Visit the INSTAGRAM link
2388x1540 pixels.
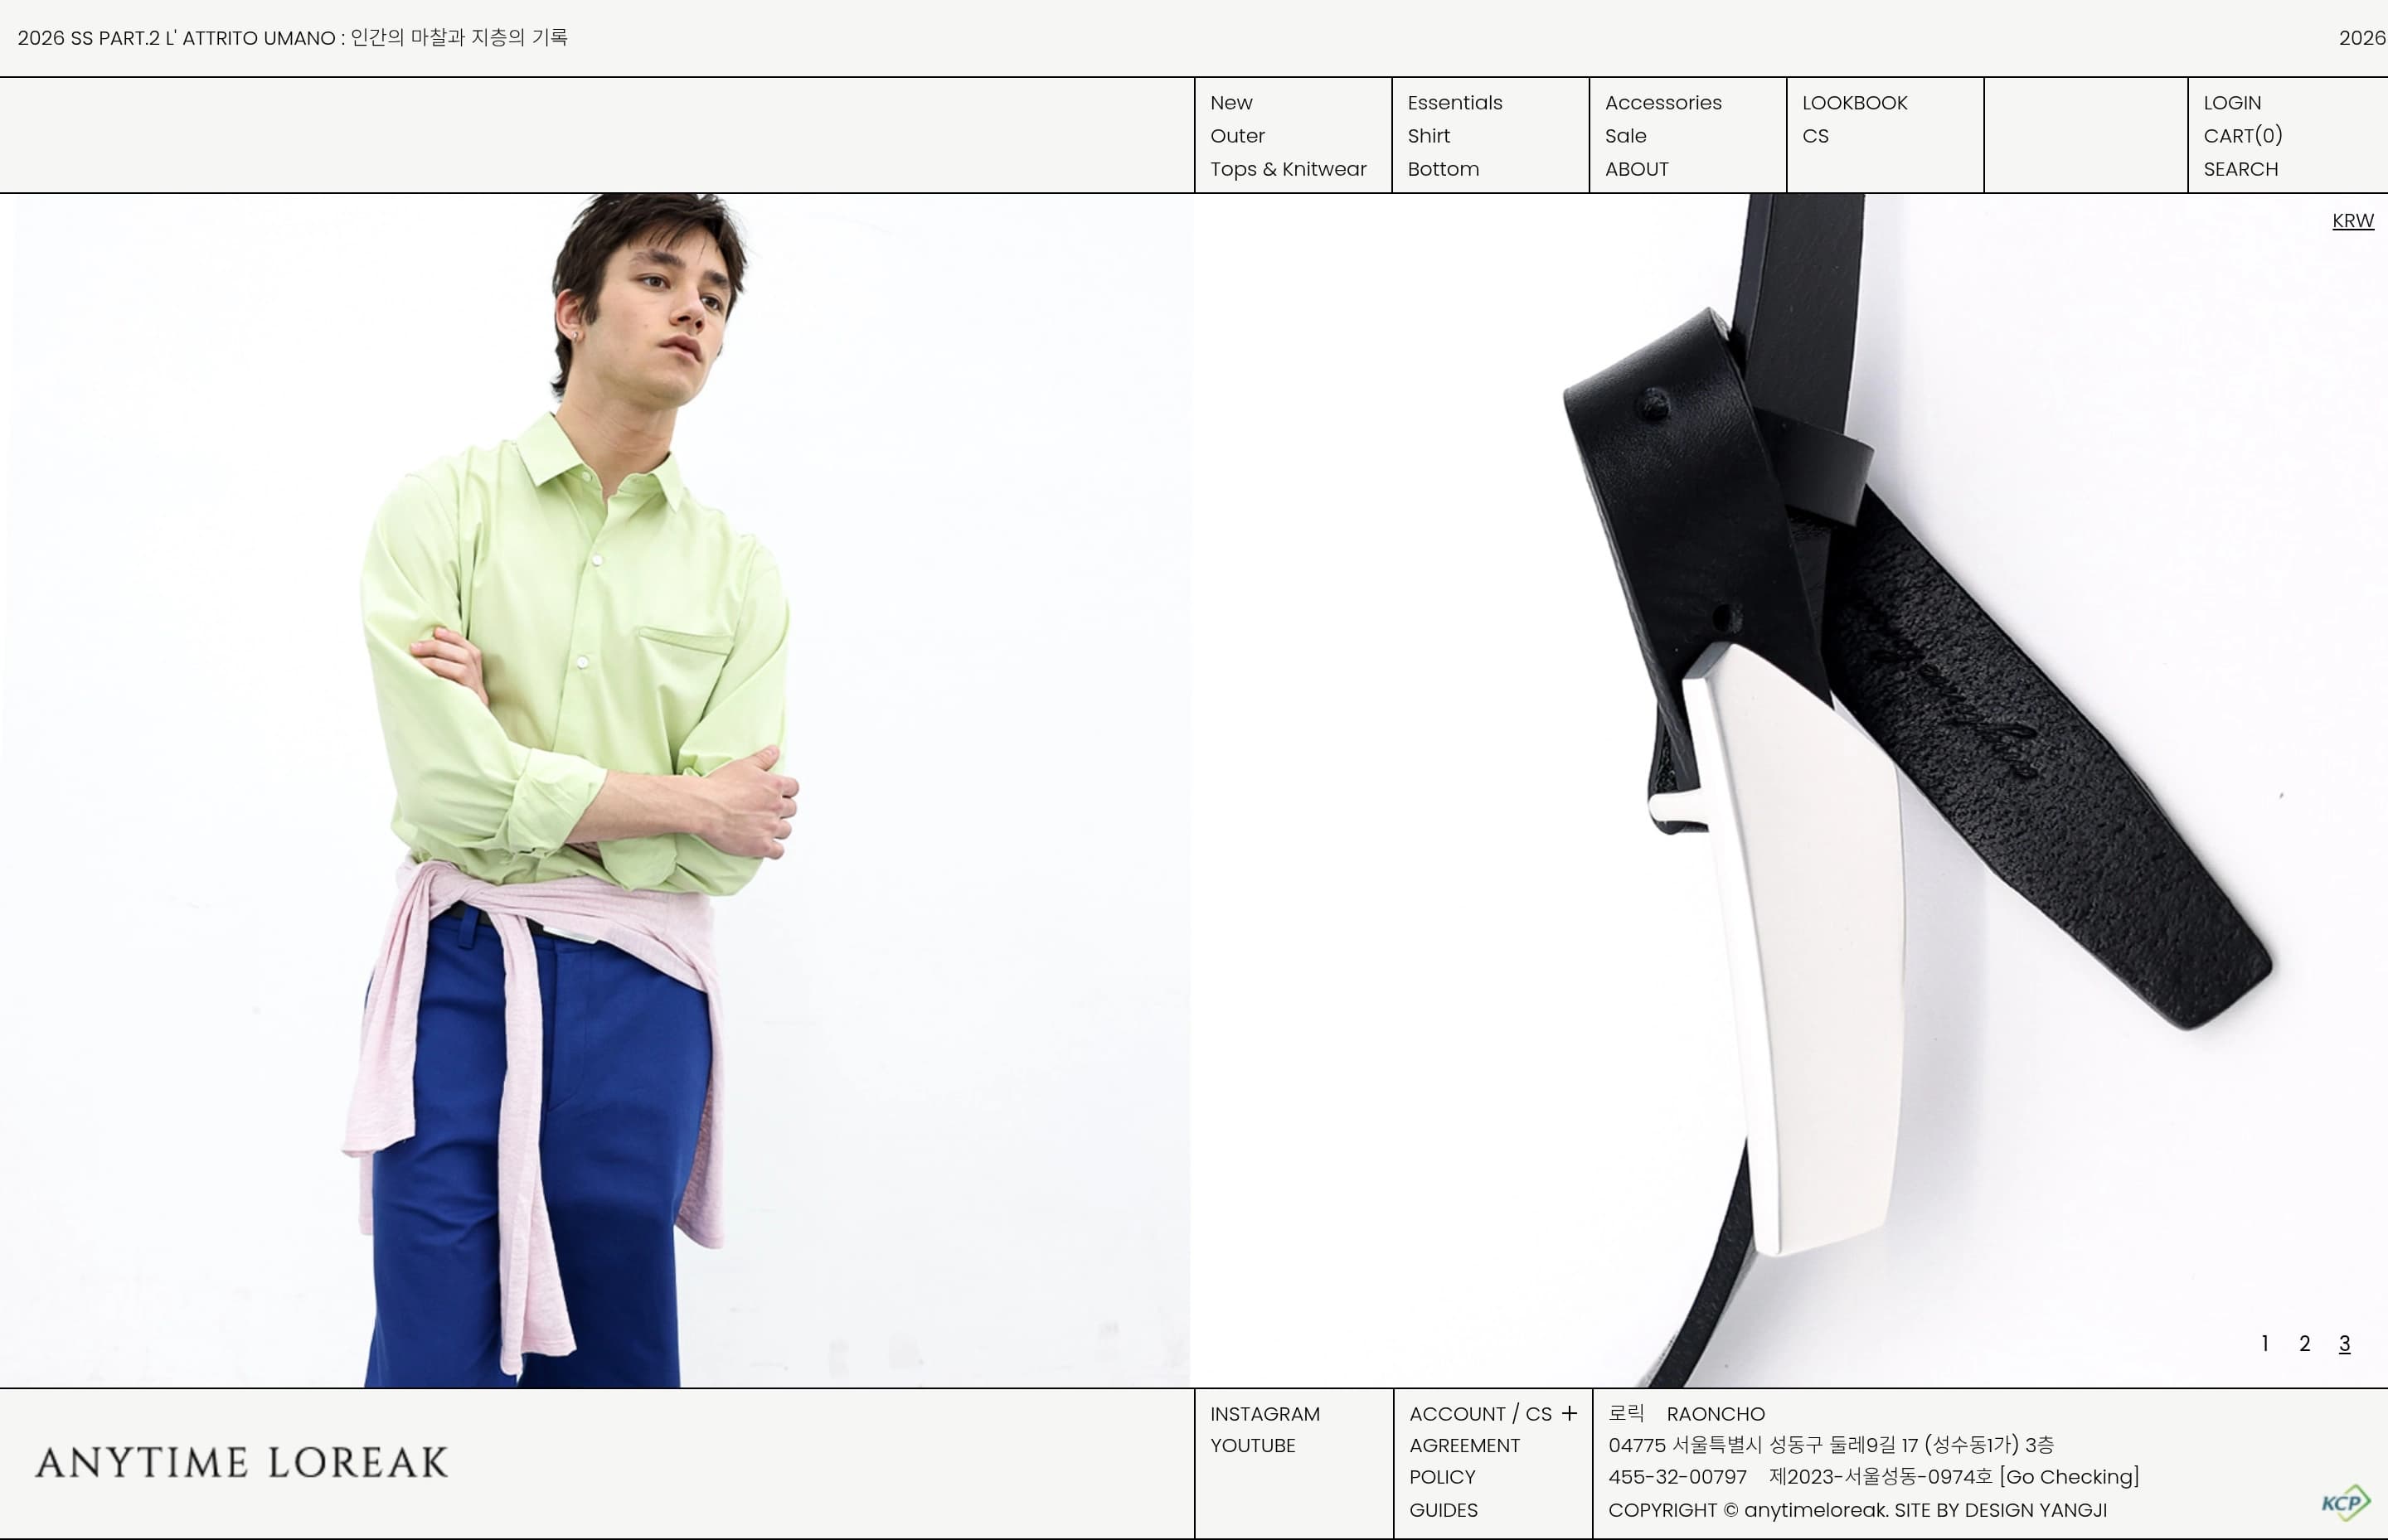click(x=1264, y=1414)
